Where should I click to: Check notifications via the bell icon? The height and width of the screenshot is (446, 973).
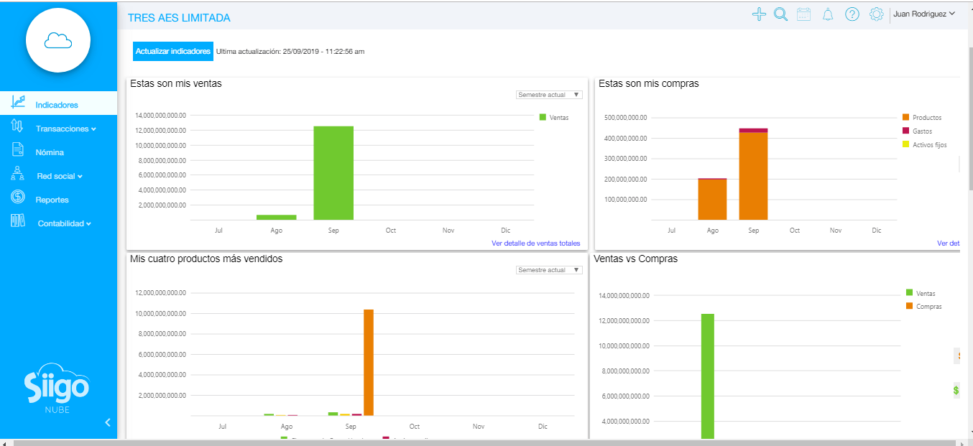click(x=828, y=14)
